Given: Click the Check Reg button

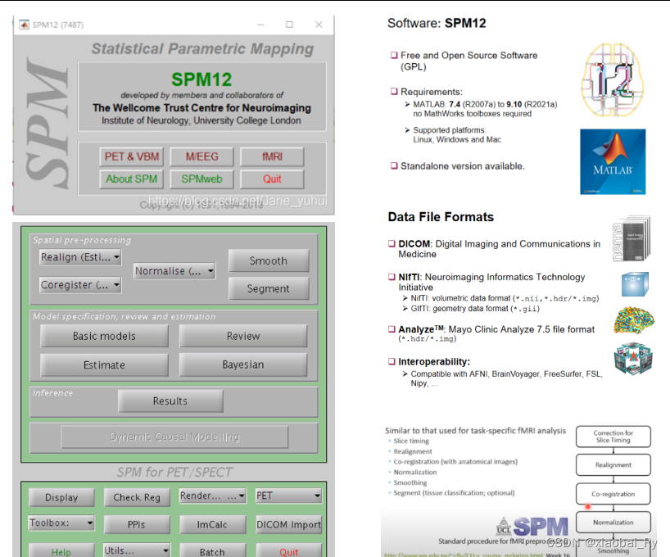Looking at the screenshot, I should pos(137,497).
